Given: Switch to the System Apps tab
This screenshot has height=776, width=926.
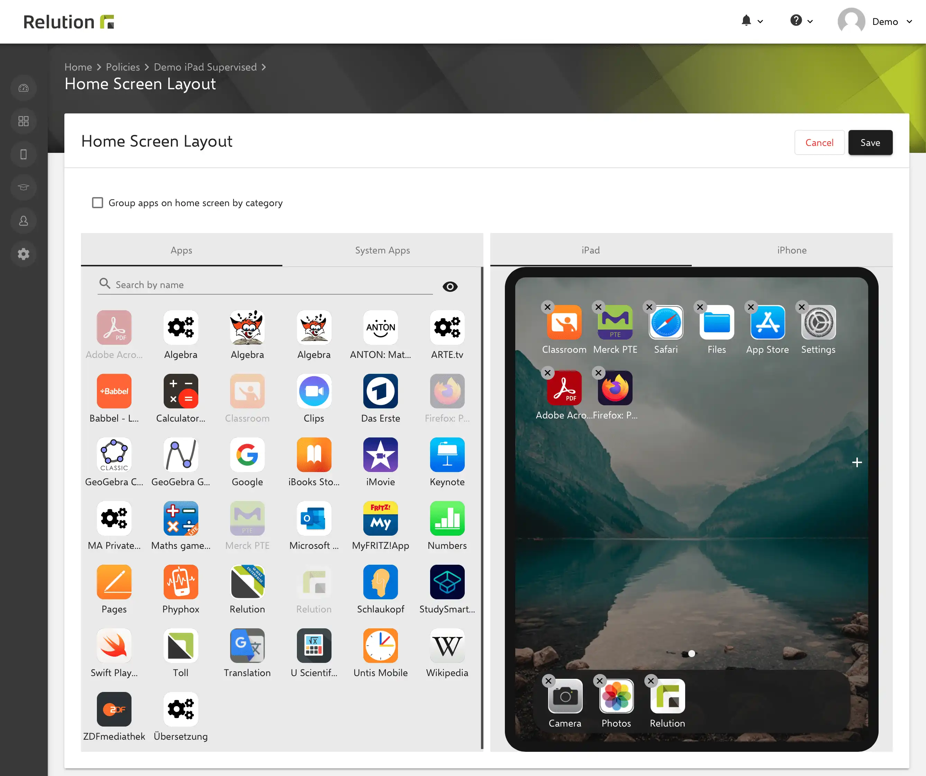Looking at the screenshot, I should (x=382, y=250).
